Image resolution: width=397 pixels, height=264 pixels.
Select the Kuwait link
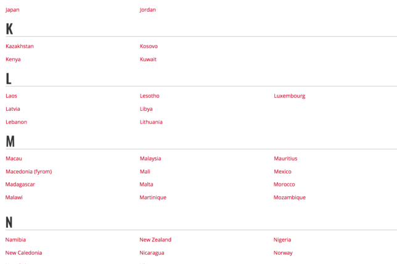(148, 60)
